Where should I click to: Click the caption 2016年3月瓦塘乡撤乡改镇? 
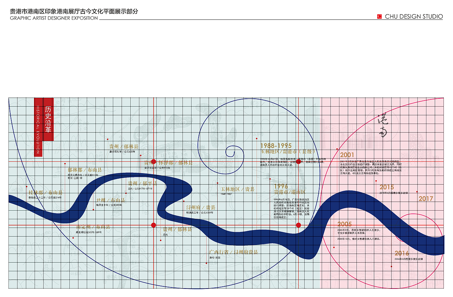(409, 259)
